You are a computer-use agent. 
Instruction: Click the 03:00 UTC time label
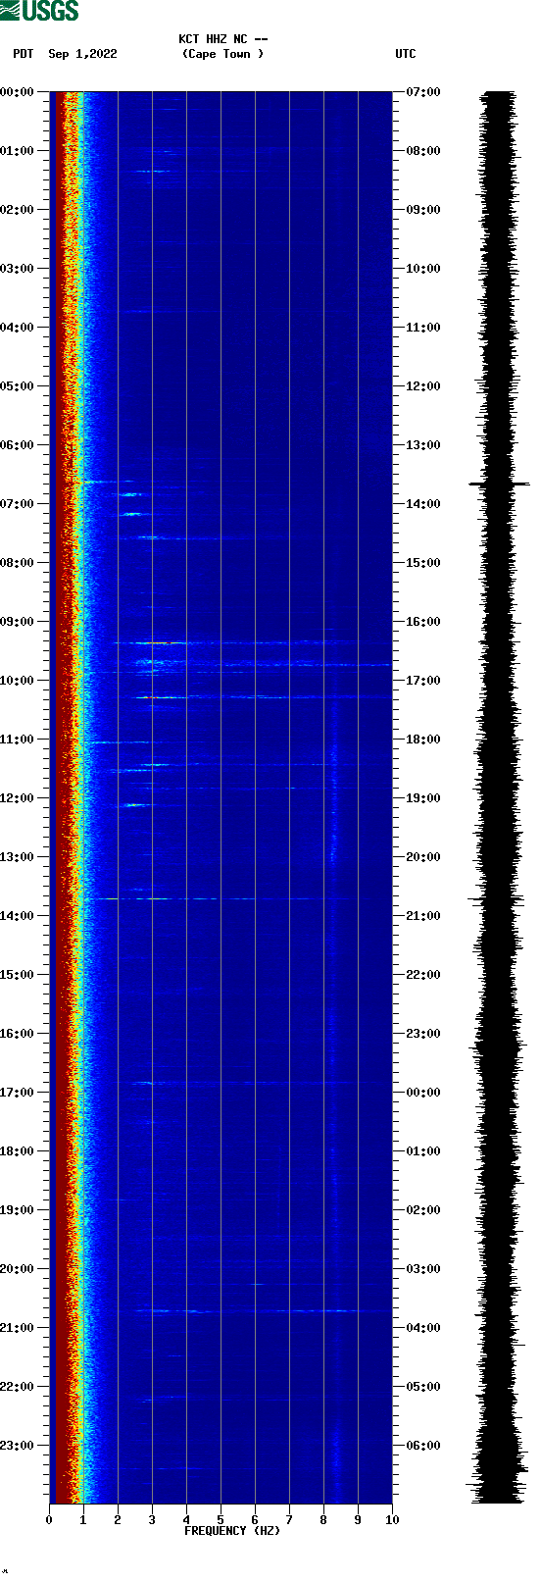coord(423,1269)
